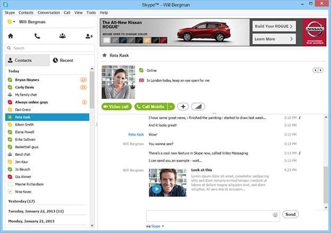The width and height of the screenshot is (331, 233).
Task: Click the My family chat group icon
Action: [10, 95]
